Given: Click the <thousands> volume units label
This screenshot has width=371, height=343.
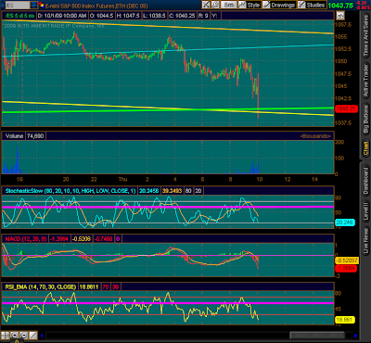Looking at the screenshot, I should (x=315, y=136).
